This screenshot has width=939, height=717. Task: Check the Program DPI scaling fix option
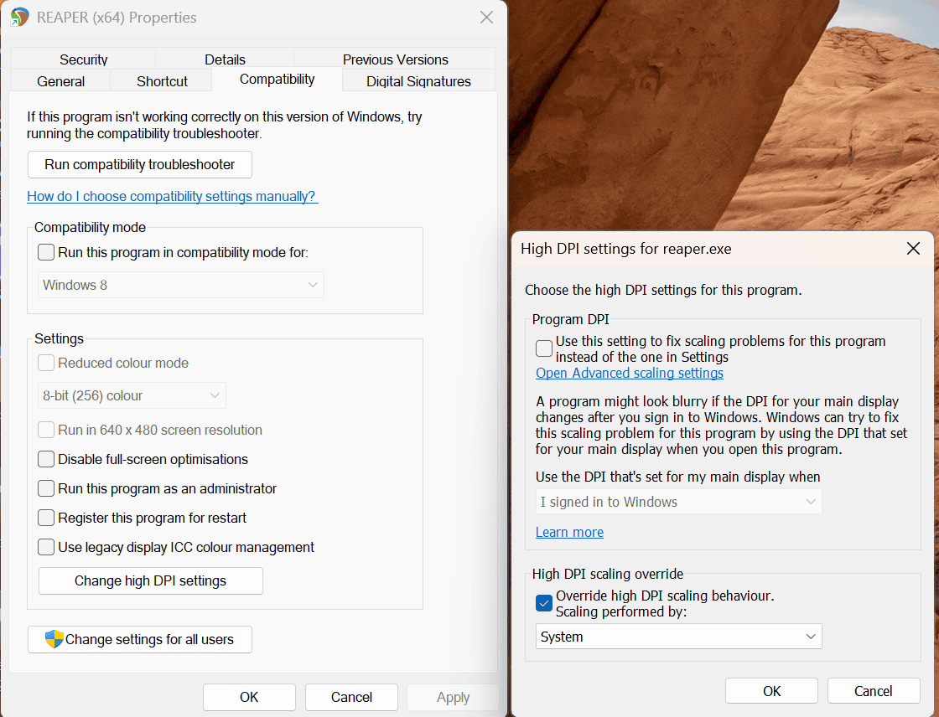tap(544, 348)
